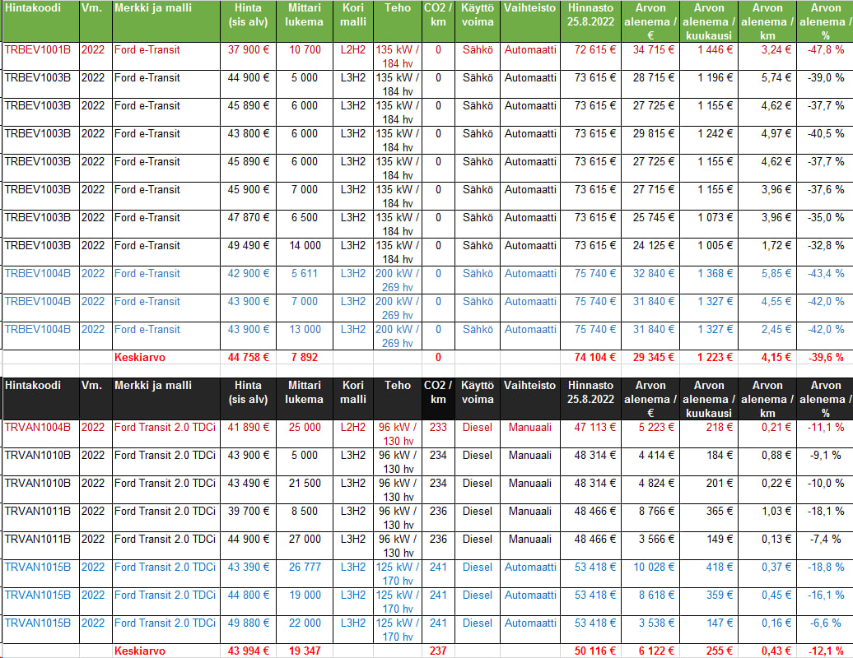Click the mileage value 14 000
This screenshot has height=658, width=853.
coord(305,253)
